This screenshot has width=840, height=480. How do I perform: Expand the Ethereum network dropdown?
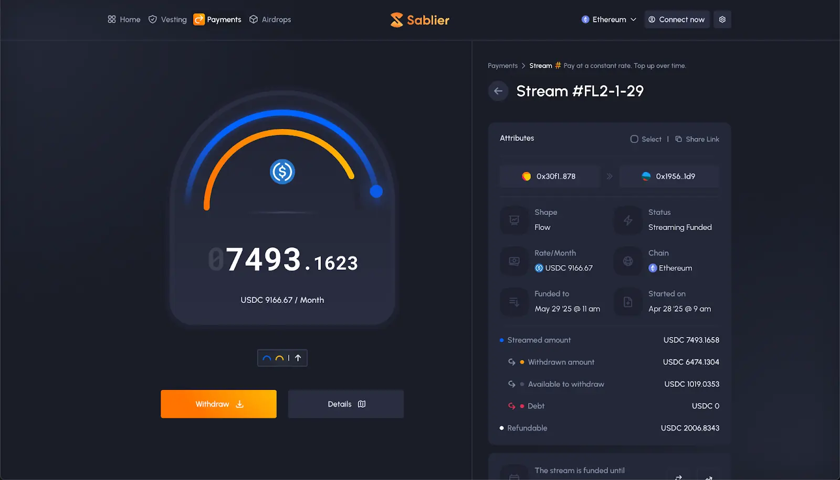(609, 19)
